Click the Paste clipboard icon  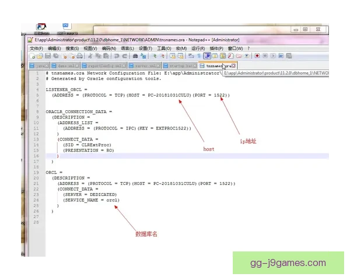point(106,56)
